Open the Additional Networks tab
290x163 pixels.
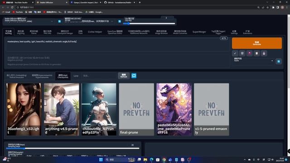[x=139, y=32]
